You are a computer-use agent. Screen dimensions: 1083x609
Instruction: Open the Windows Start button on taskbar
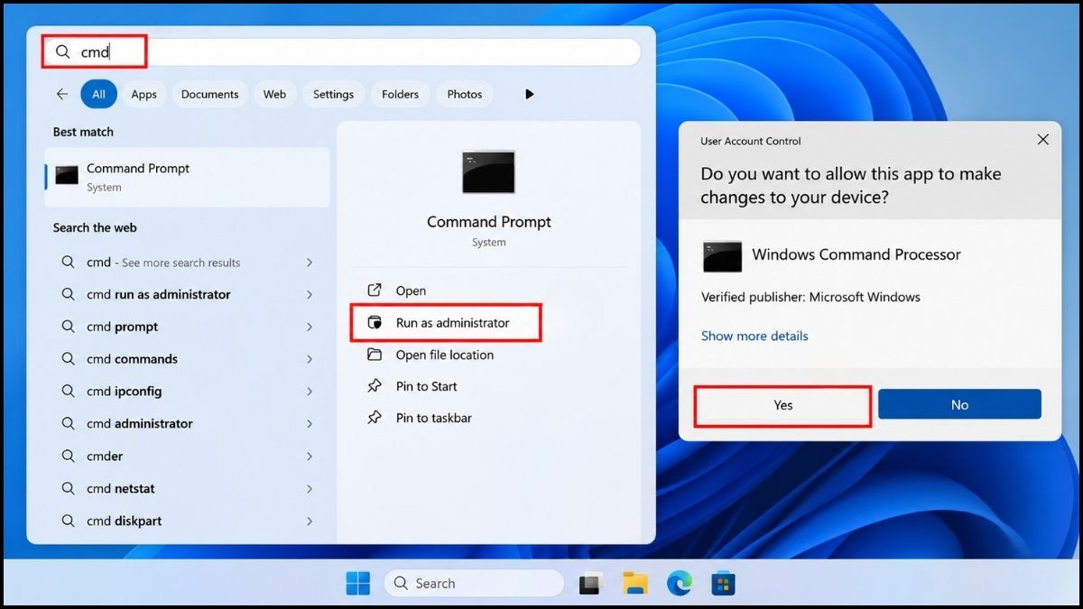pyautogui.click(x=358, y=584)
